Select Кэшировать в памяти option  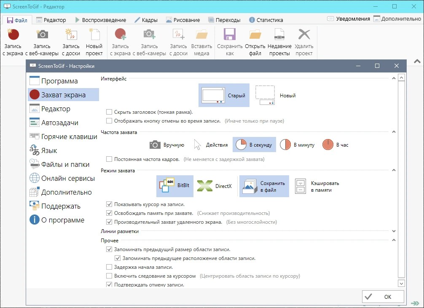317,186
